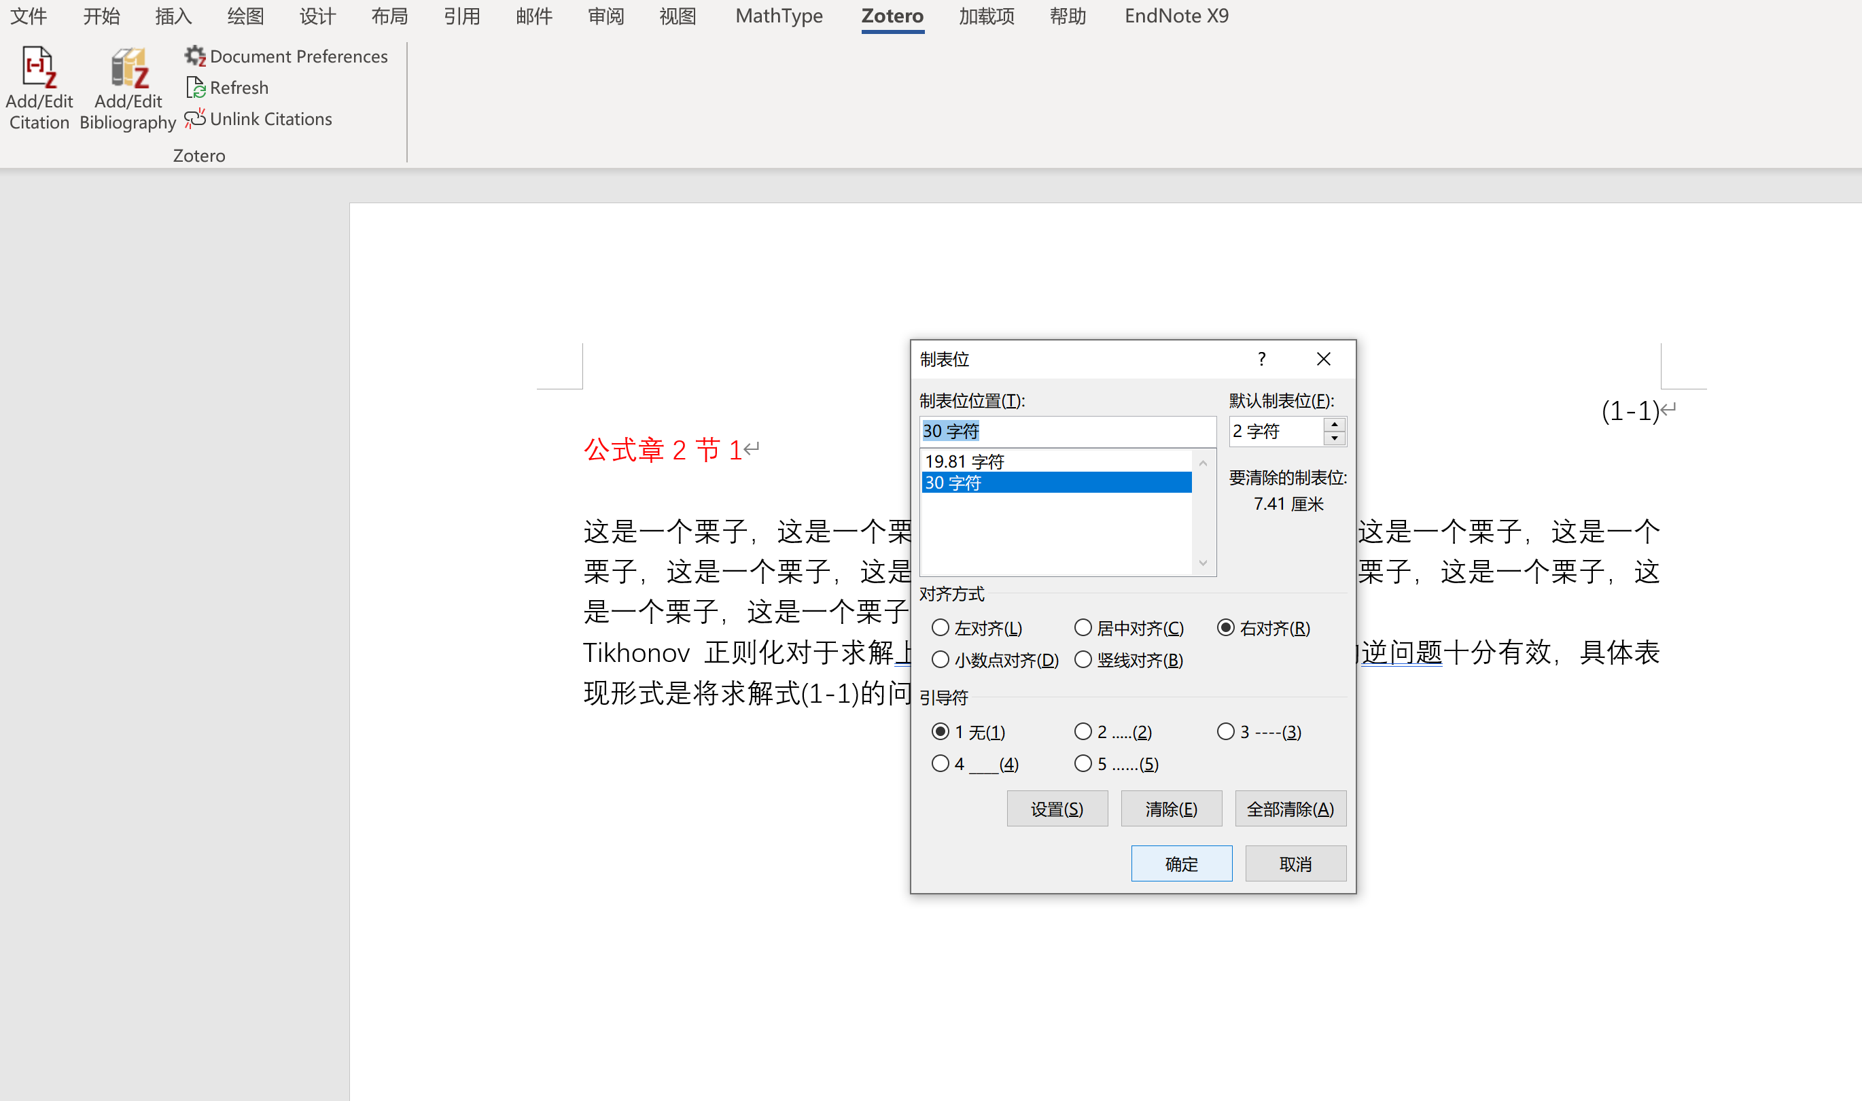
Task: Click the dialog help question mark
Action: [1261, 359]
